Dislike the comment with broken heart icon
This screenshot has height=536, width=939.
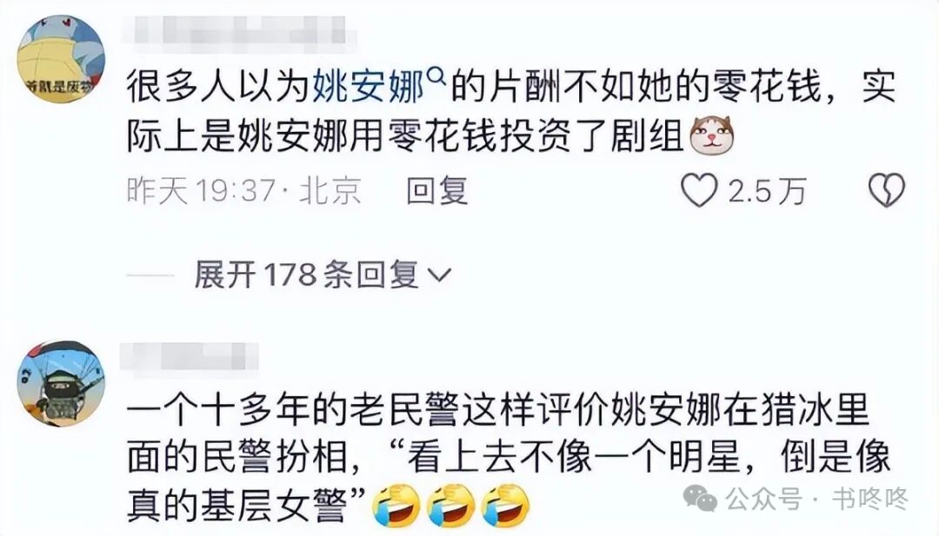pos(886,190)
